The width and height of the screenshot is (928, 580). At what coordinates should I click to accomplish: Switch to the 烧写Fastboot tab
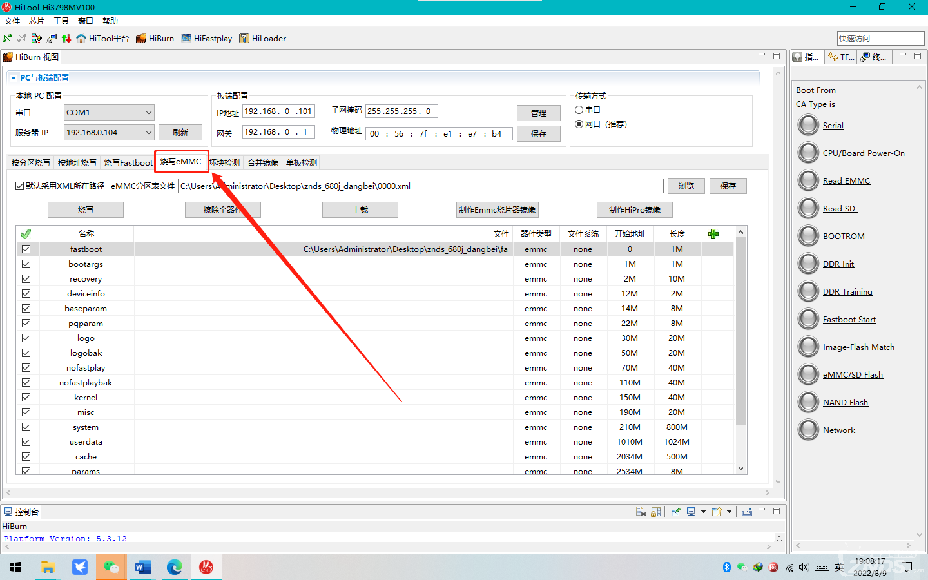(x=128, y=162)
